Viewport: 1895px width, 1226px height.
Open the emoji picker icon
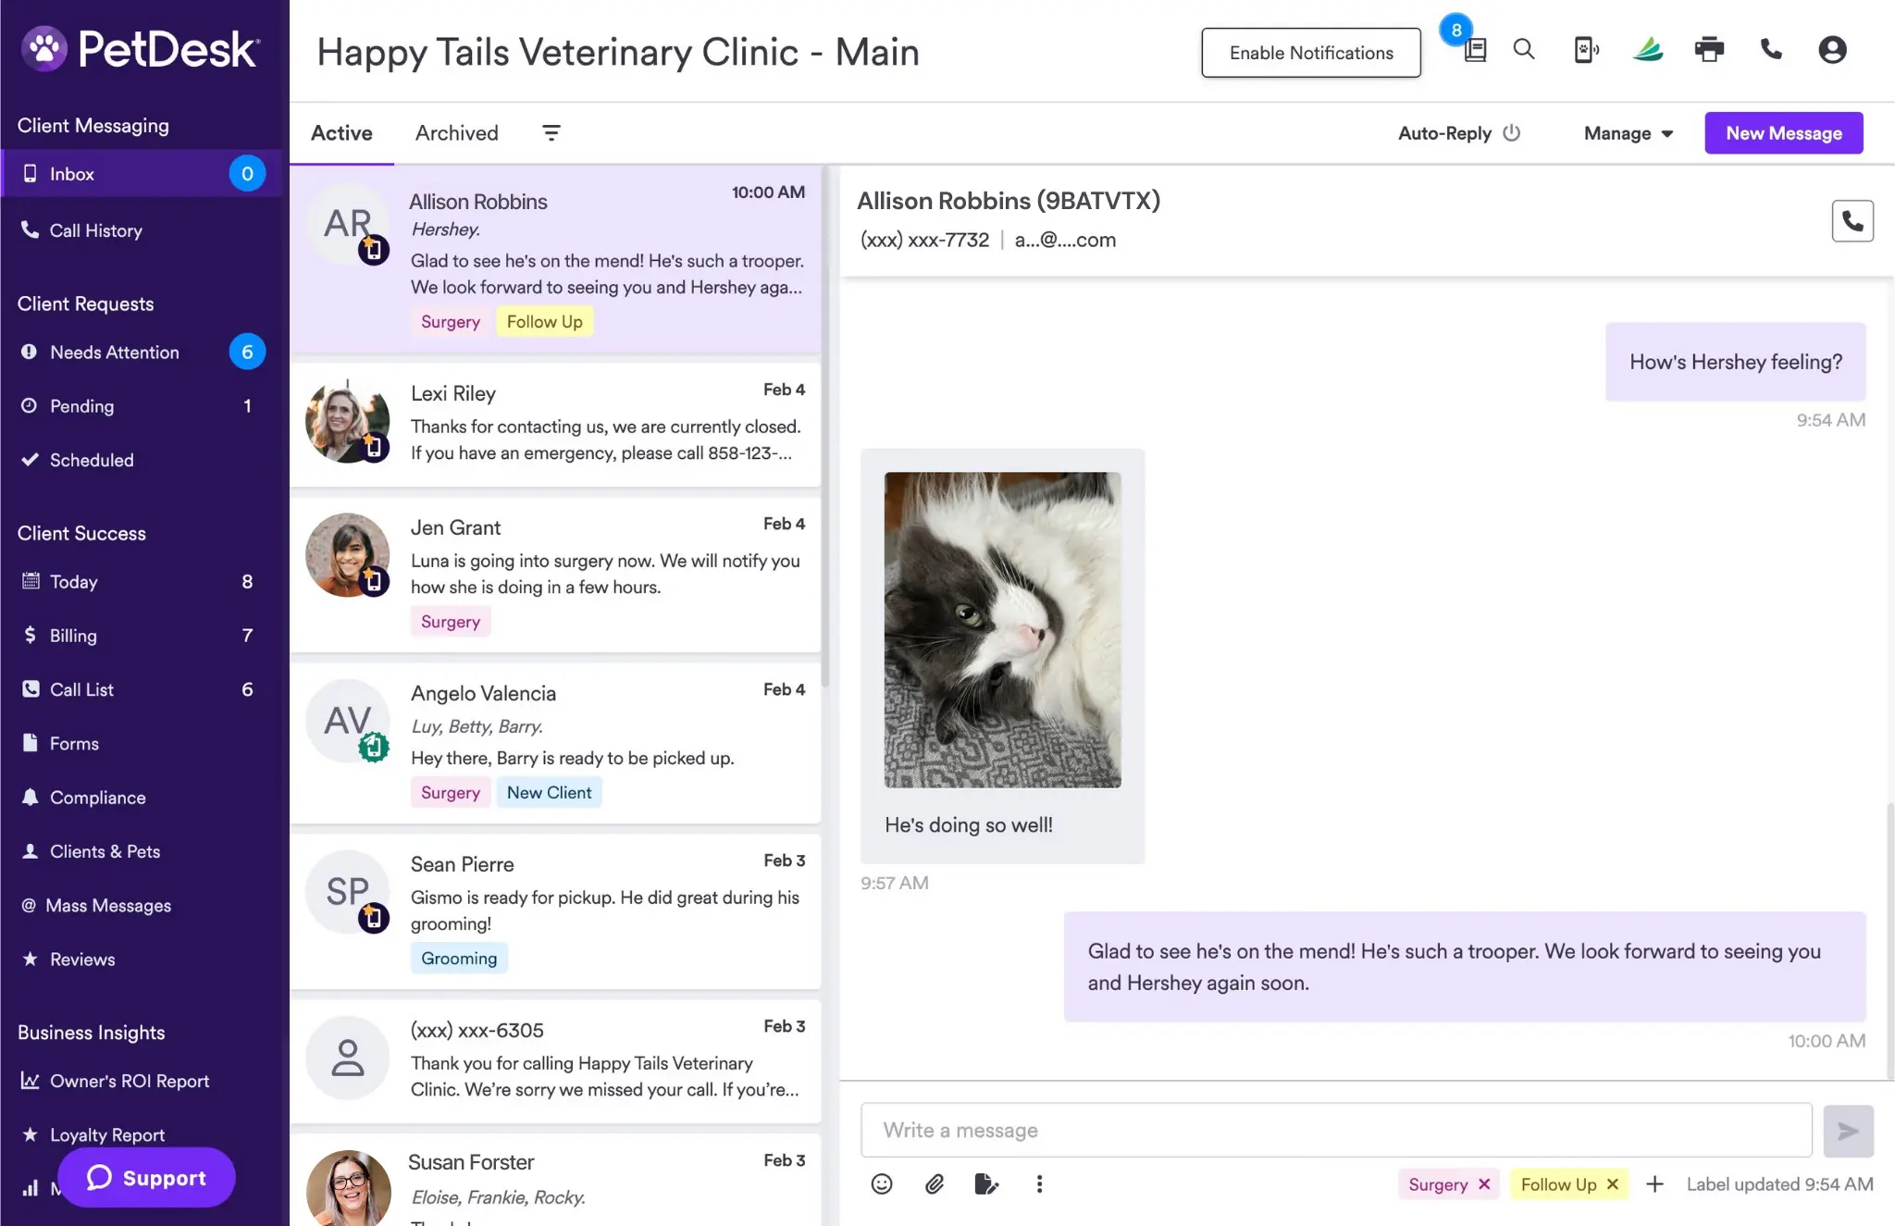[x=882, y=1184]
